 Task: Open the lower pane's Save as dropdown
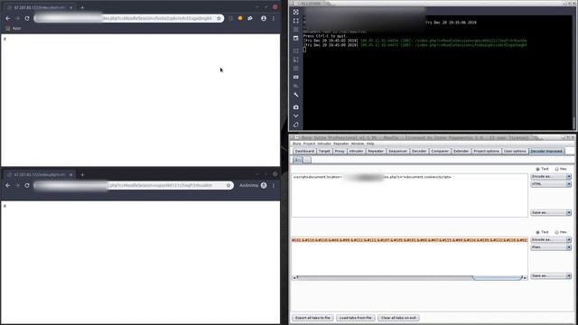click(551, 275)
